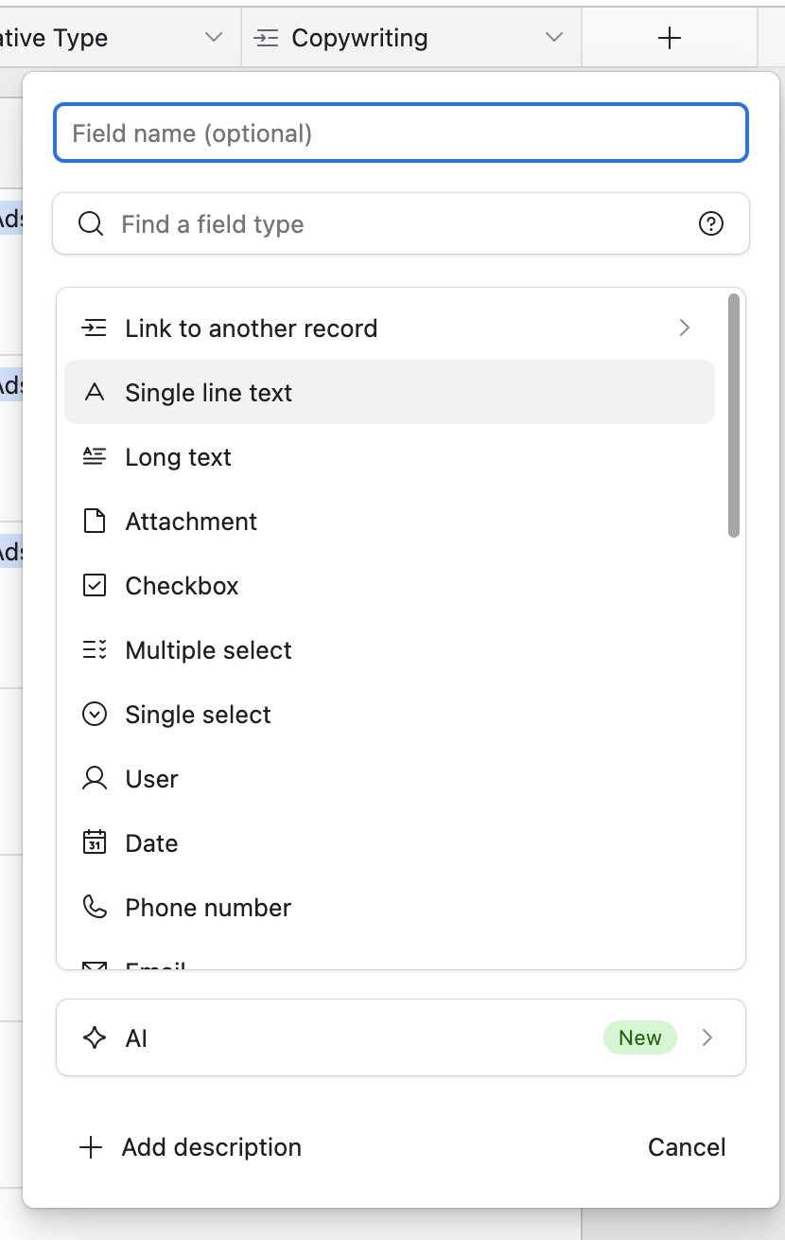The height and width of the screenshot is (1240, 785).
Task: Focus the Field name input box
Action: point(401,133)
